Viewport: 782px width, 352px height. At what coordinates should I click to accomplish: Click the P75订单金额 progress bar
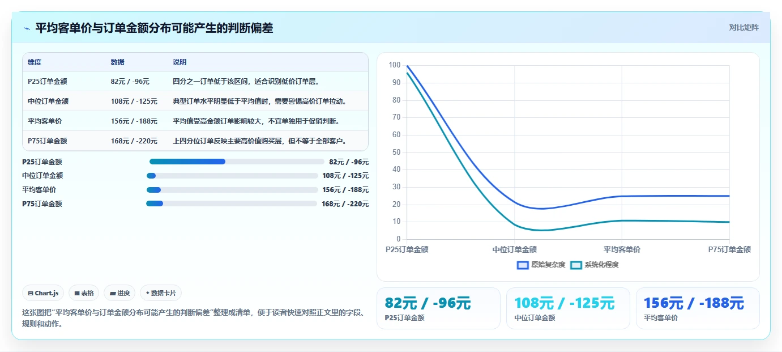[232, 203]
